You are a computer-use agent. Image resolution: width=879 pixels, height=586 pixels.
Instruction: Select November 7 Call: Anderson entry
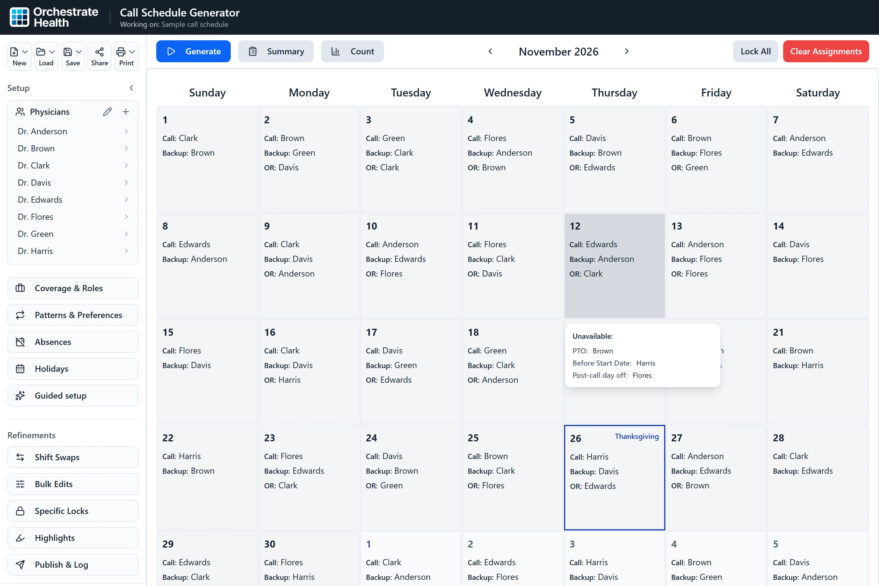[799, 138]
